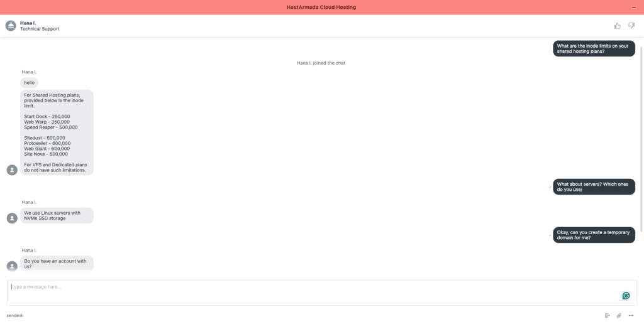Viewport: 644px width, 322px height.
Task: Minimize the HostArmada chat window
Action: pyautogui.click(x=634, y=8)
